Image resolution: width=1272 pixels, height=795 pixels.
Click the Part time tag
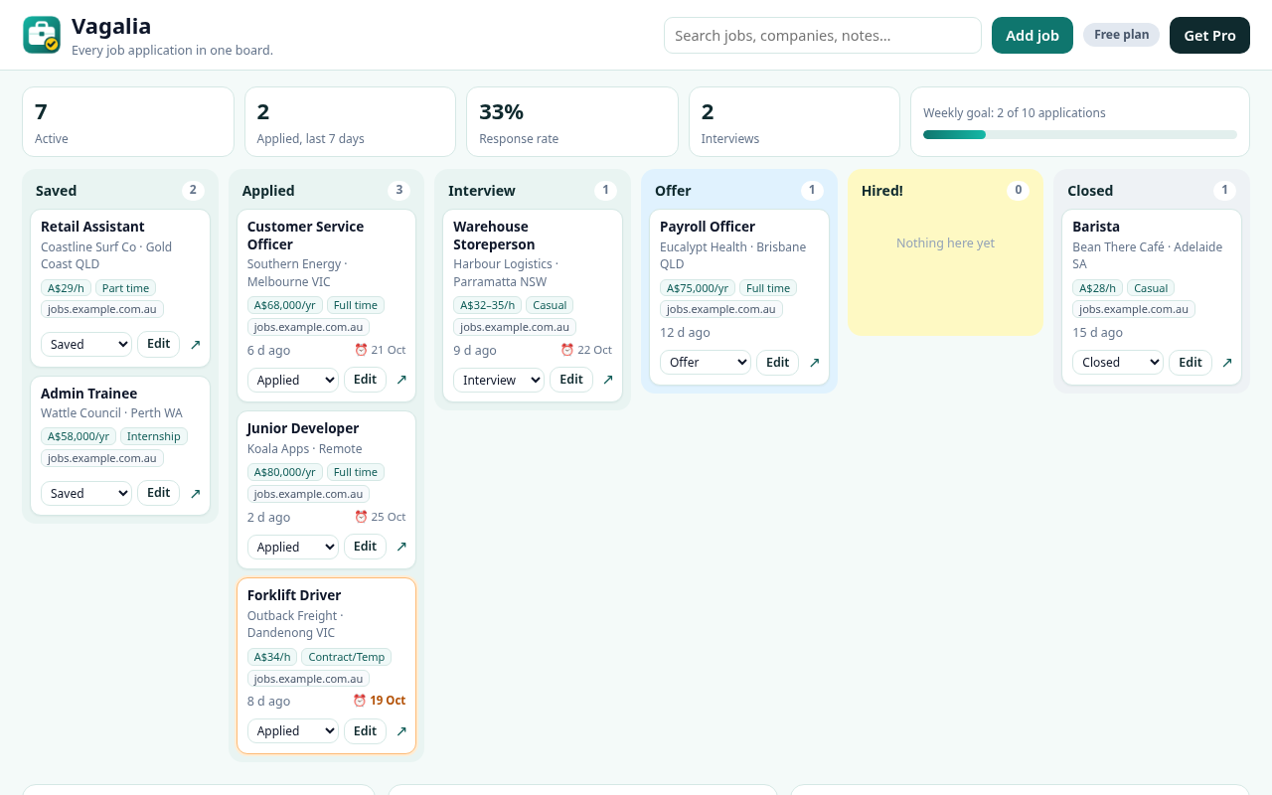(126, 288)
